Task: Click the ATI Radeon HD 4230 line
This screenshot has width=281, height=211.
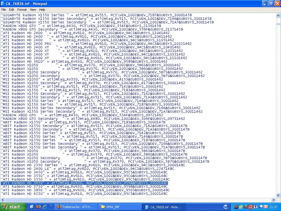Action: (85, 194)
